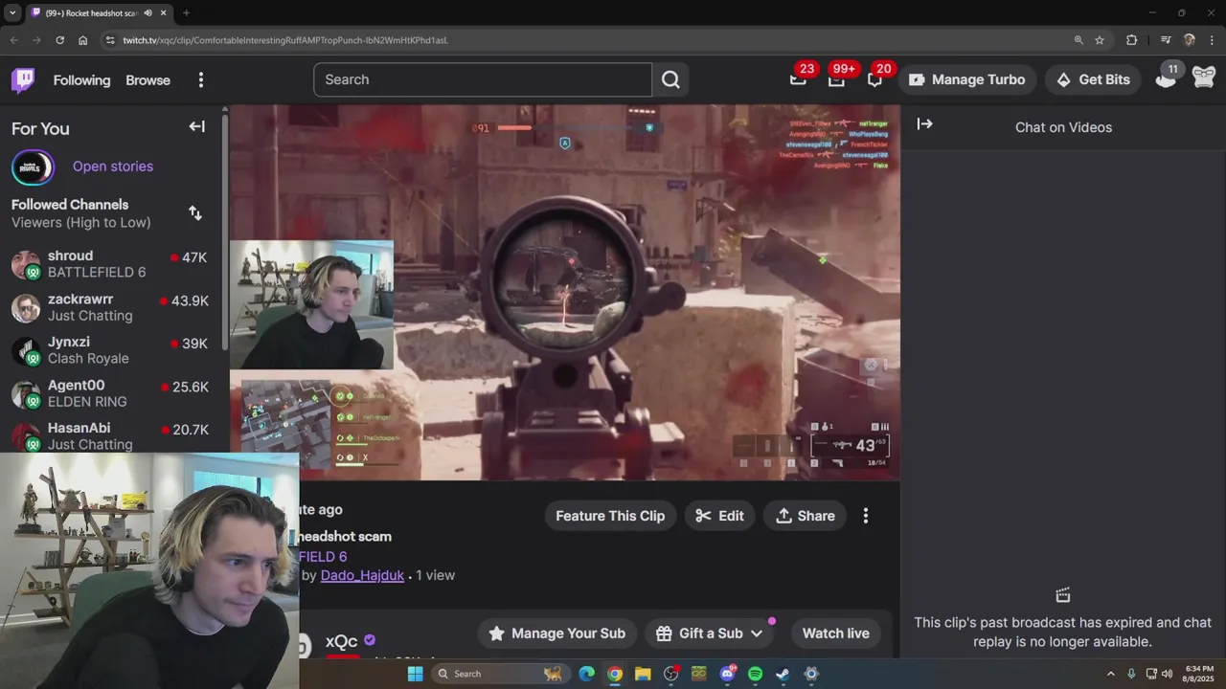Image resolution: width=1226 pixels, height=689 pixels.
Task: Open Dado_Hajduk clipper profile link
Action: [362, 575]
